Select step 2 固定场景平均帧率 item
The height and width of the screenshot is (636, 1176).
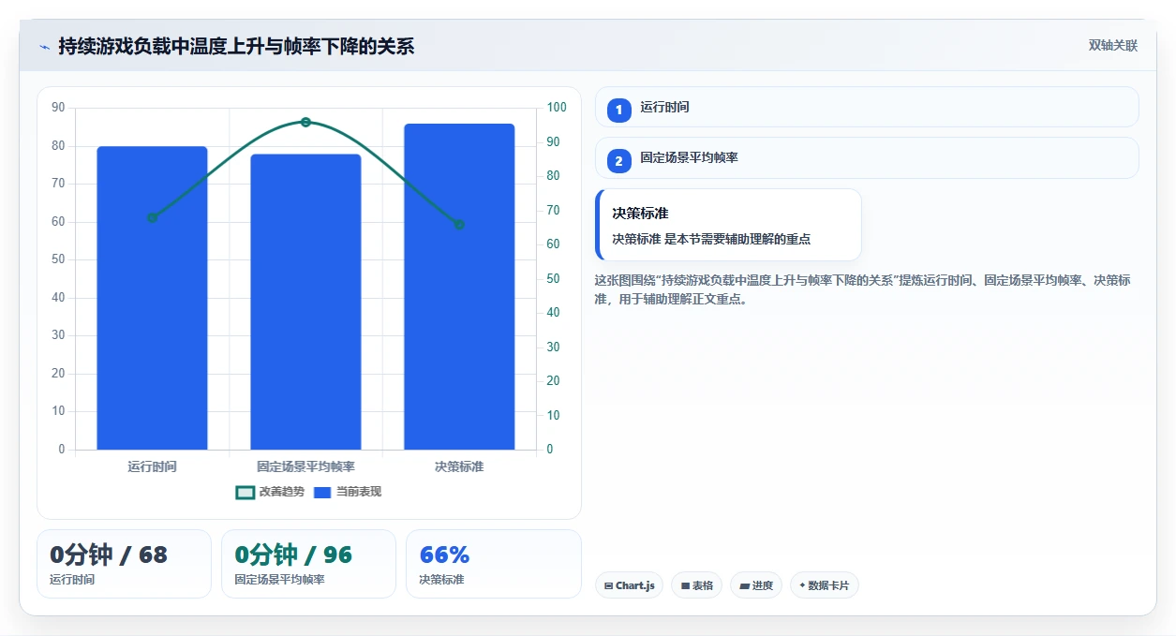(x=867, y=157)
